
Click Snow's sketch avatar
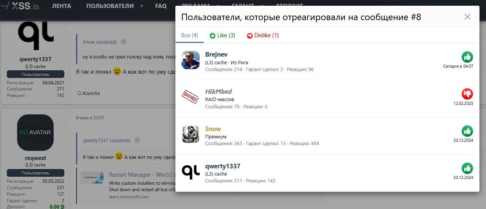click(191, 135)
